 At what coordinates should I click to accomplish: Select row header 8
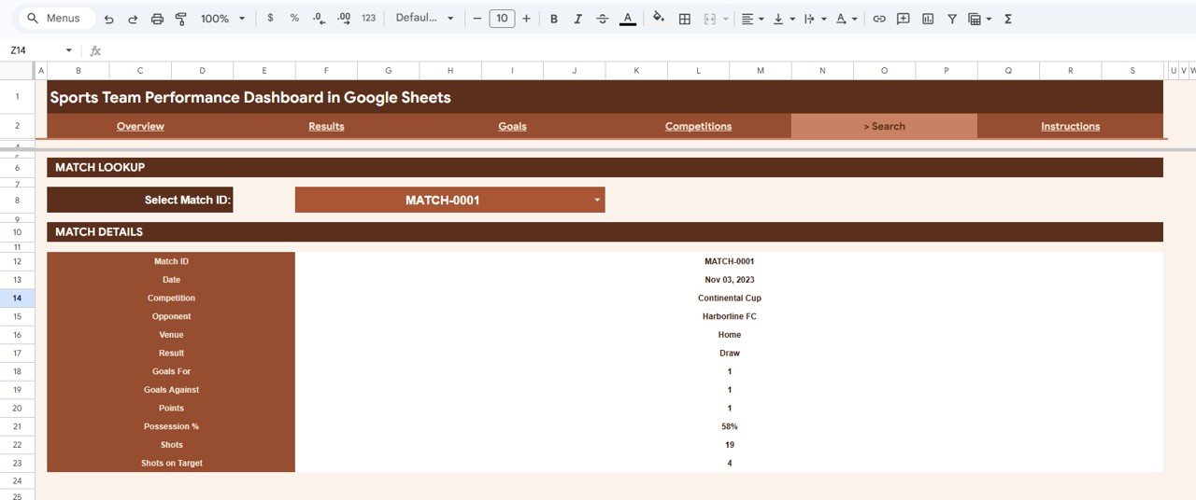point(17,200)
